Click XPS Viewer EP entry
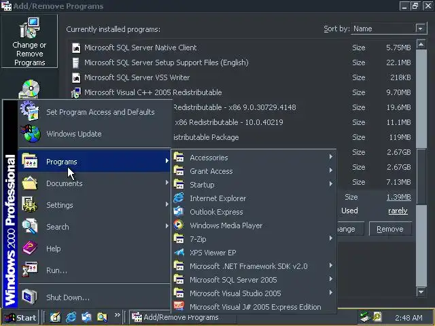435x326 pixels. tap(254, 253)
